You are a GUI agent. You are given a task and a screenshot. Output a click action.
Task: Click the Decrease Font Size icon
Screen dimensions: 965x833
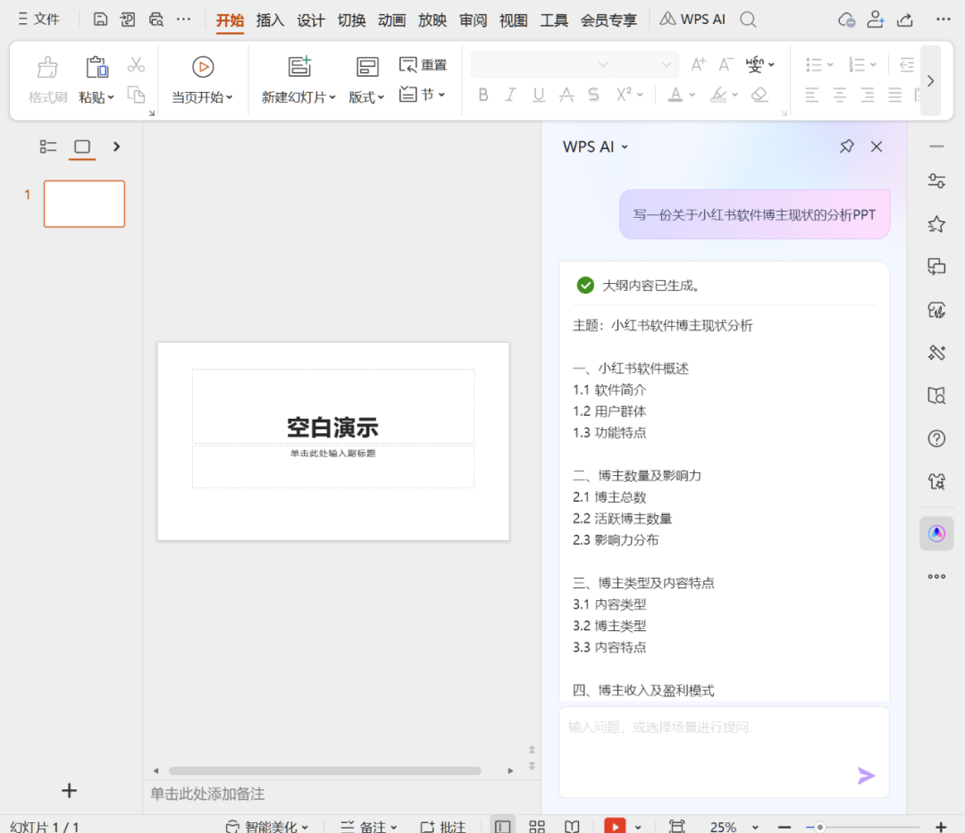coord(726,64)
